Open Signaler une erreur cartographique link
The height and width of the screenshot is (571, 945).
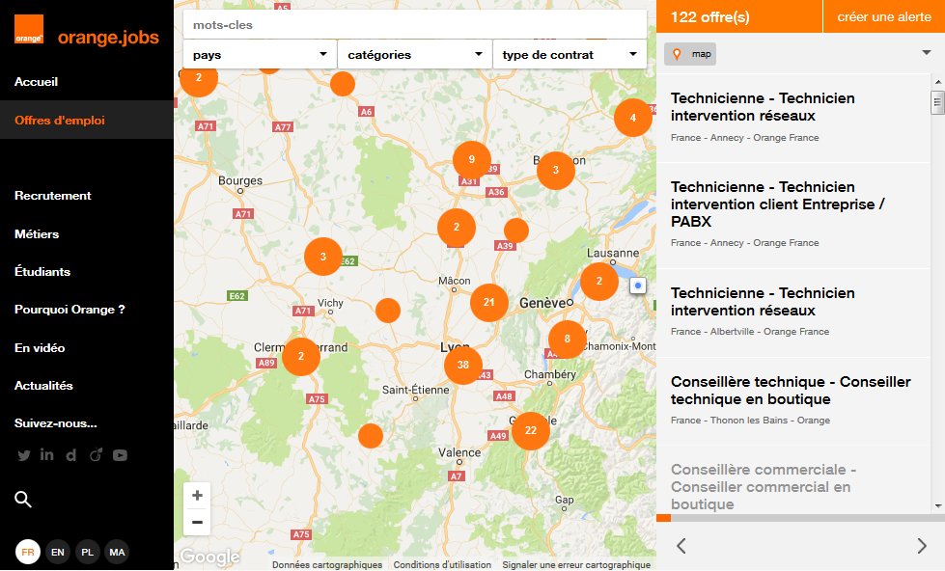[x=576, y=565]
